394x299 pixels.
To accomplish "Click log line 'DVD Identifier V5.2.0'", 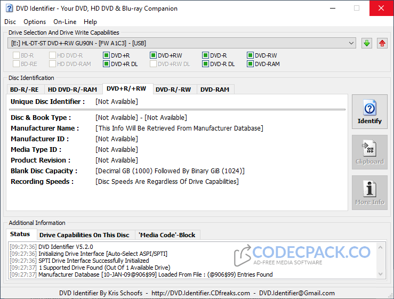I will point(66,247).
